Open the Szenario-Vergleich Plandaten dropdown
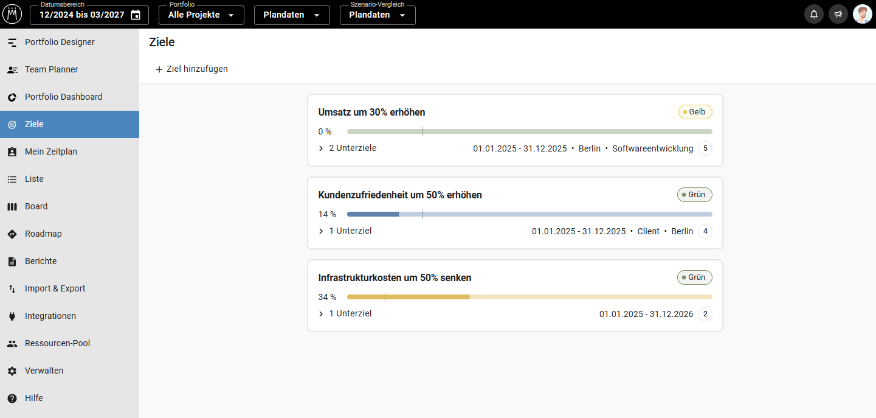 378,15
